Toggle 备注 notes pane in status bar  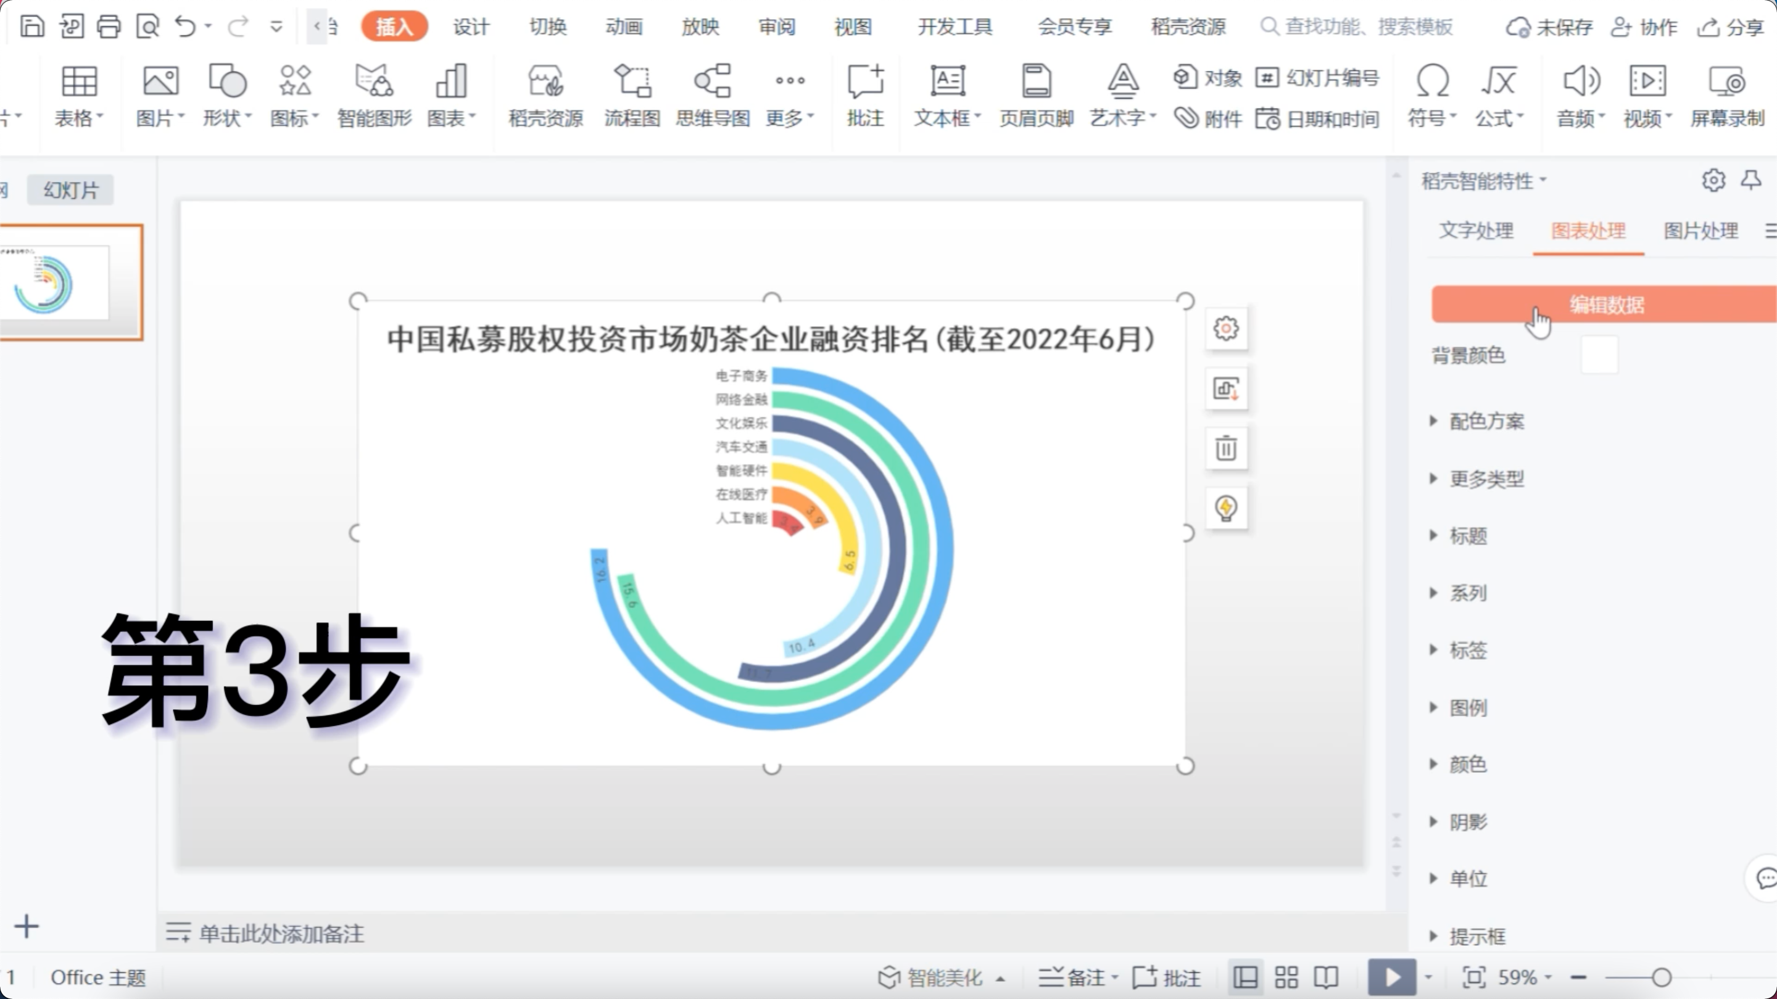[1078, 977]
